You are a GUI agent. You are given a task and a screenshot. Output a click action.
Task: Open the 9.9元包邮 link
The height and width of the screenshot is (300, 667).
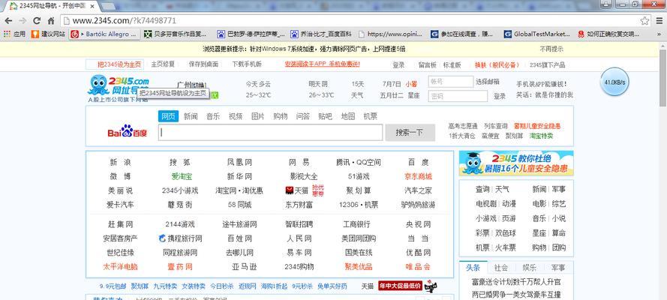113,286
